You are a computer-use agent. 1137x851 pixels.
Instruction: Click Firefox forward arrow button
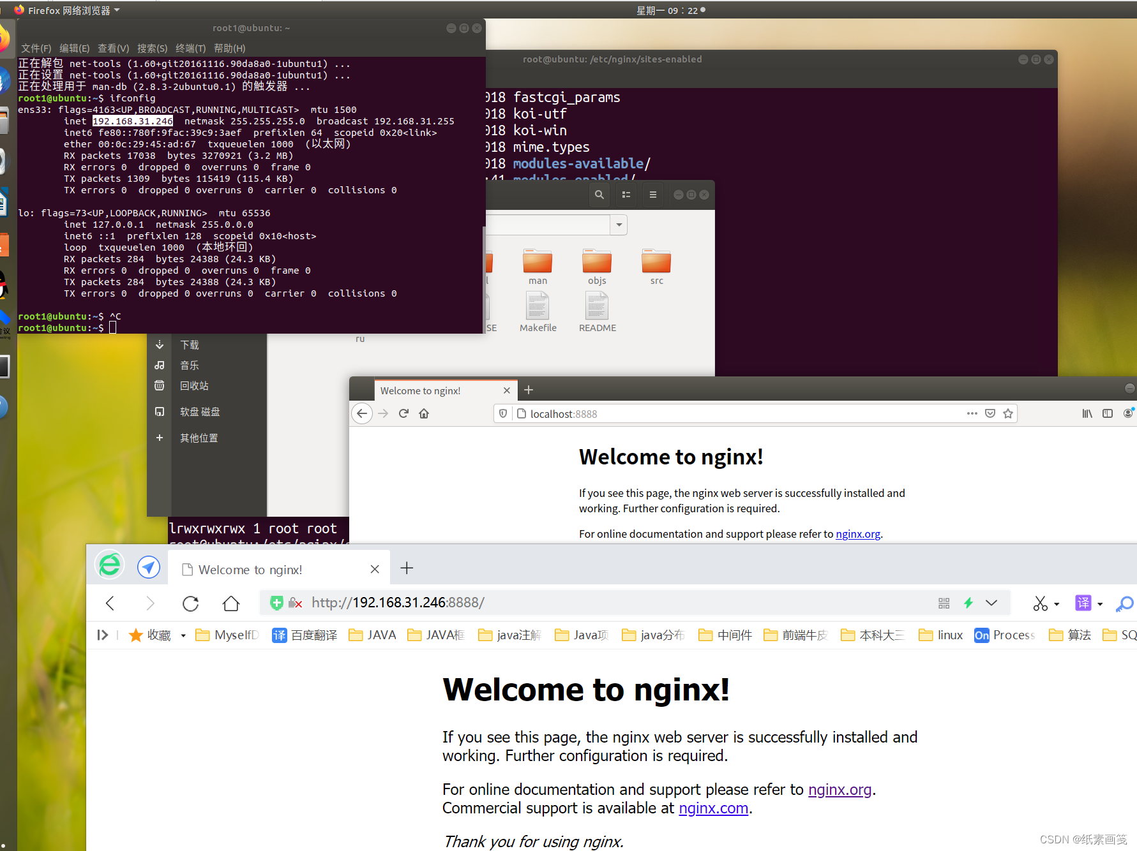click(x=383, y=413)
